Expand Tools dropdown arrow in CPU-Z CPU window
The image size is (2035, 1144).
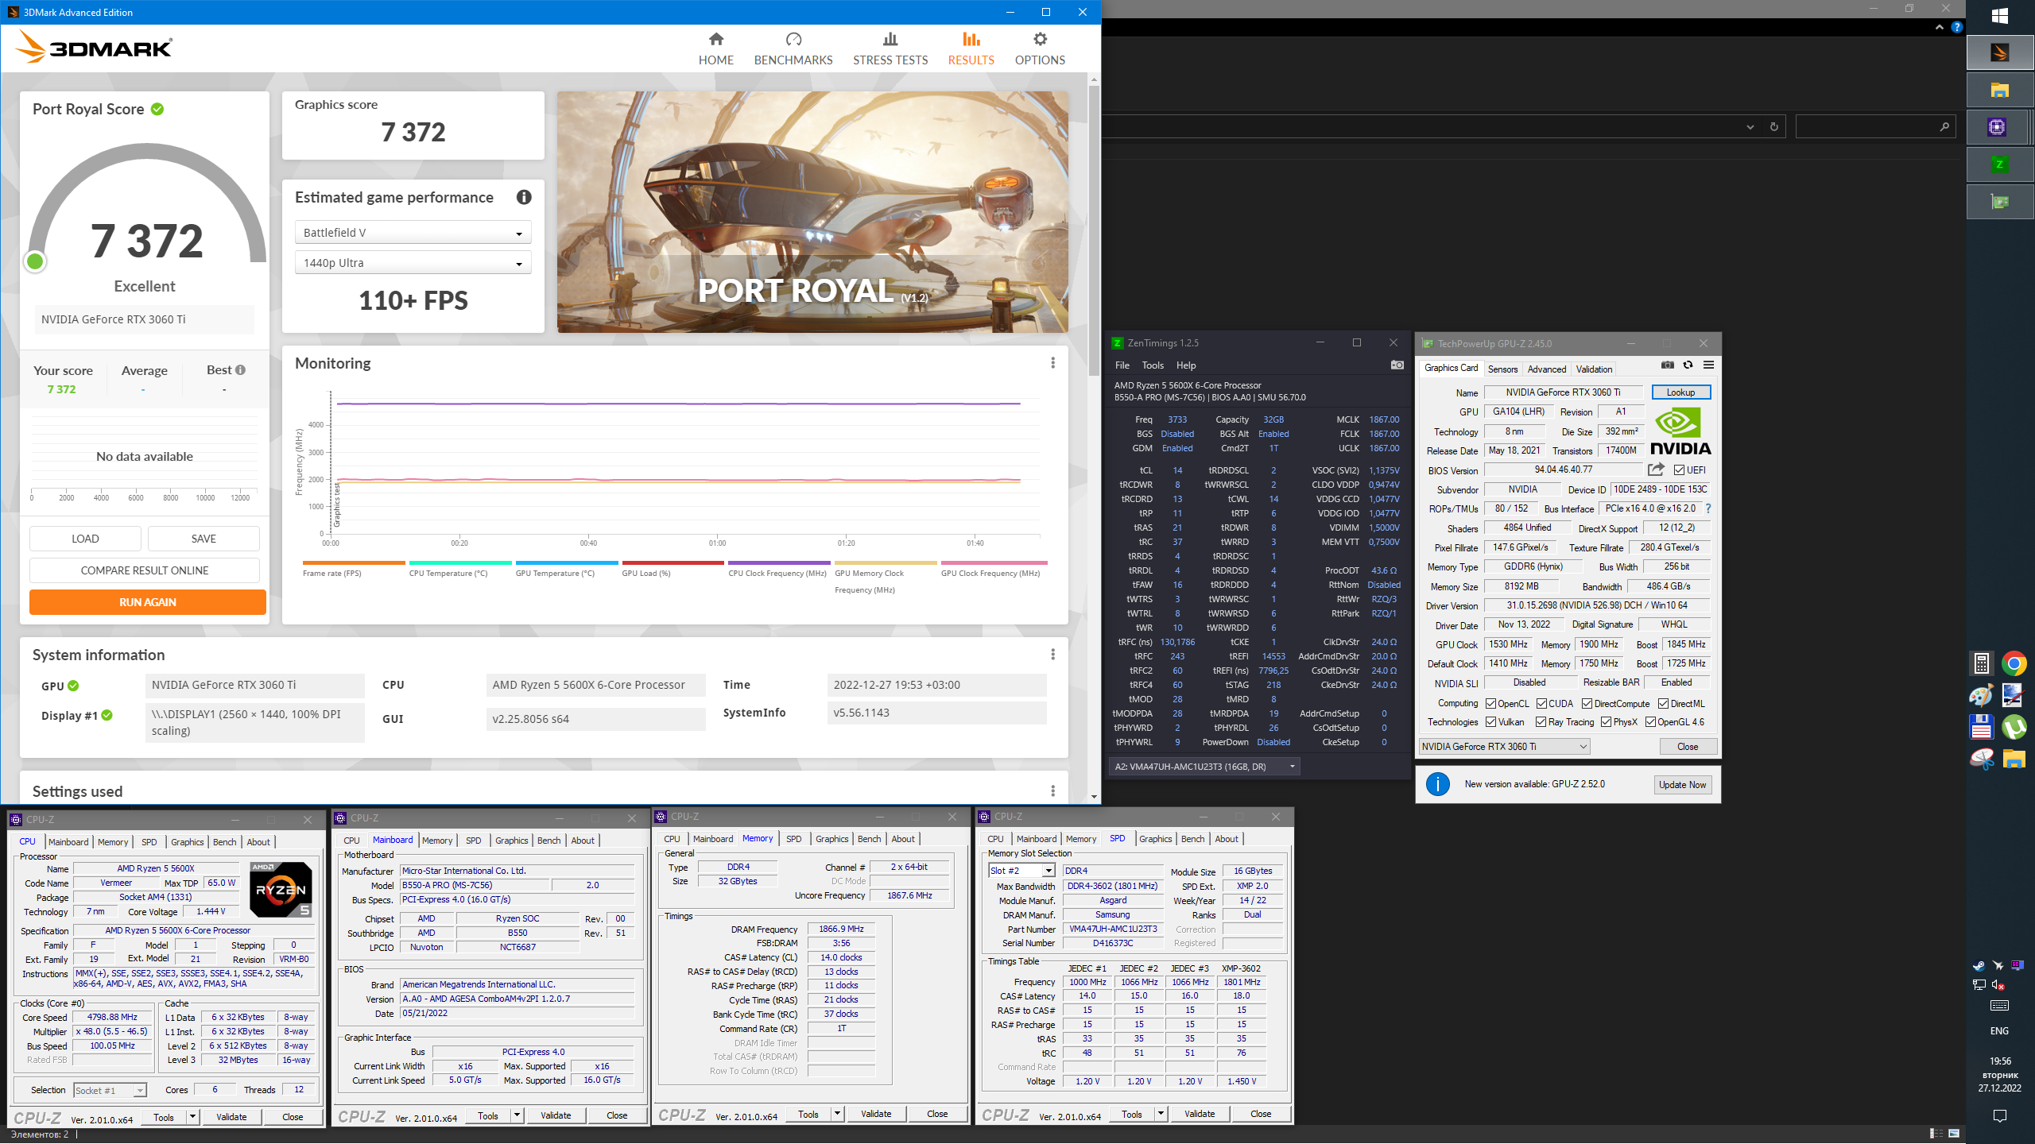click(x=192, y=1117)
